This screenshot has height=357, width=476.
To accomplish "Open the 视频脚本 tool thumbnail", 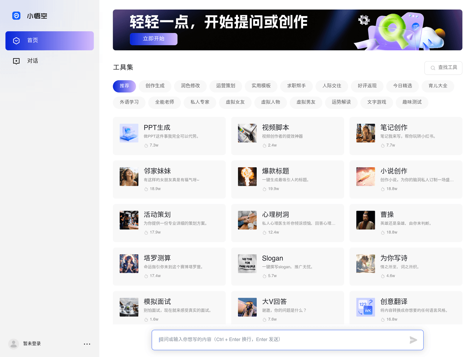I will 247,133.
